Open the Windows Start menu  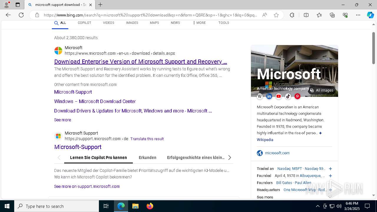pyautogui.click(x=7, y=206)
